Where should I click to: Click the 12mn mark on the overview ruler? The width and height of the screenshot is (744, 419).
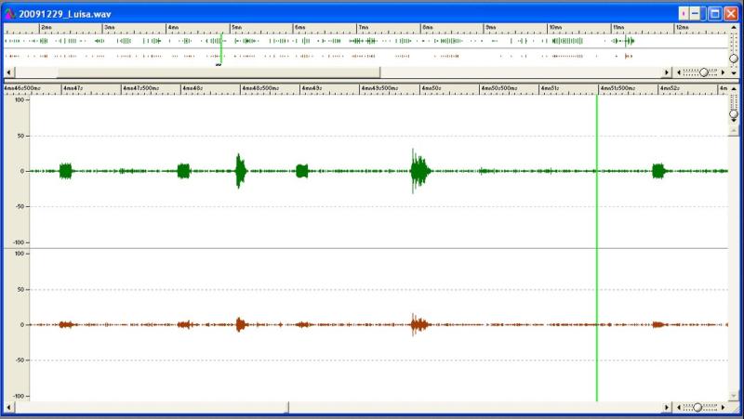[683, 28]
